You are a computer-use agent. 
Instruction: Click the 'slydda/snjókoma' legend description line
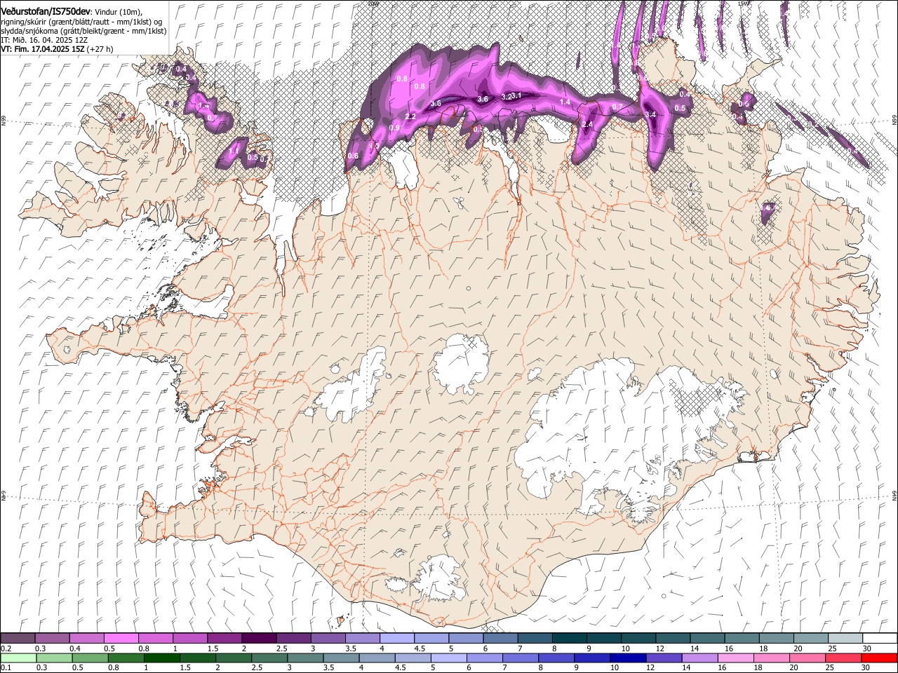[x=83, y=31]
